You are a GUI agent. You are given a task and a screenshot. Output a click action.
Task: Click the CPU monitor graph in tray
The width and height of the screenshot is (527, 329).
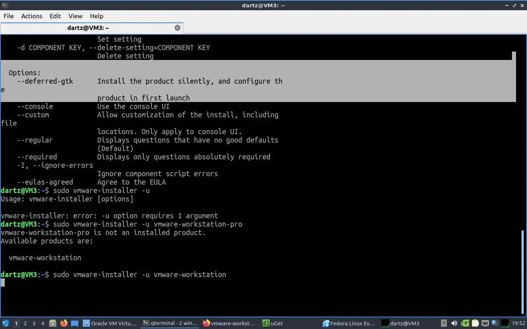pos(505,323)
